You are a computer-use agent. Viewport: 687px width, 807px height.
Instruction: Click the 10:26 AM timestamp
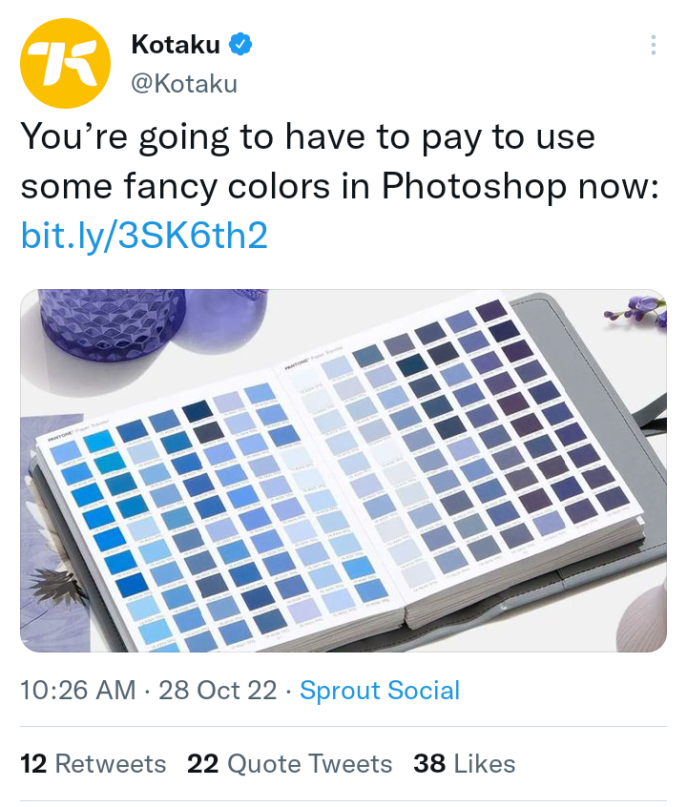coord(77,691)
